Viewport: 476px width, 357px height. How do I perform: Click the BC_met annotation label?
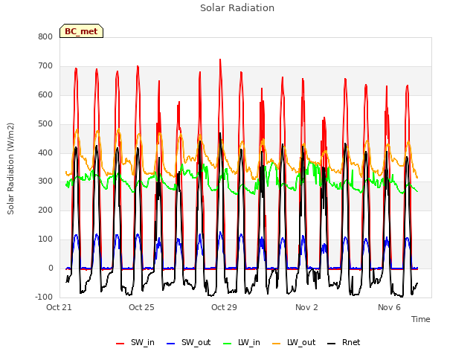pos(81,31)
